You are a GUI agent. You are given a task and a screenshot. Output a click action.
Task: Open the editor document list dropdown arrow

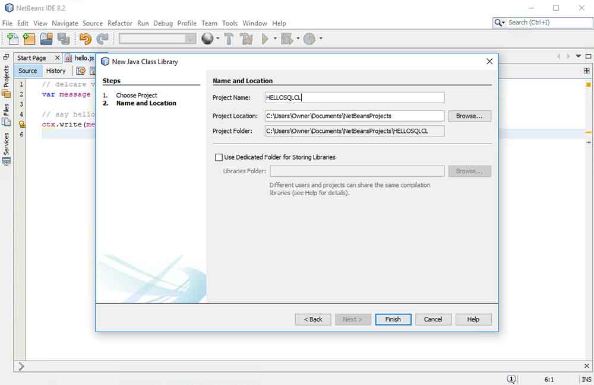(578, 56)
